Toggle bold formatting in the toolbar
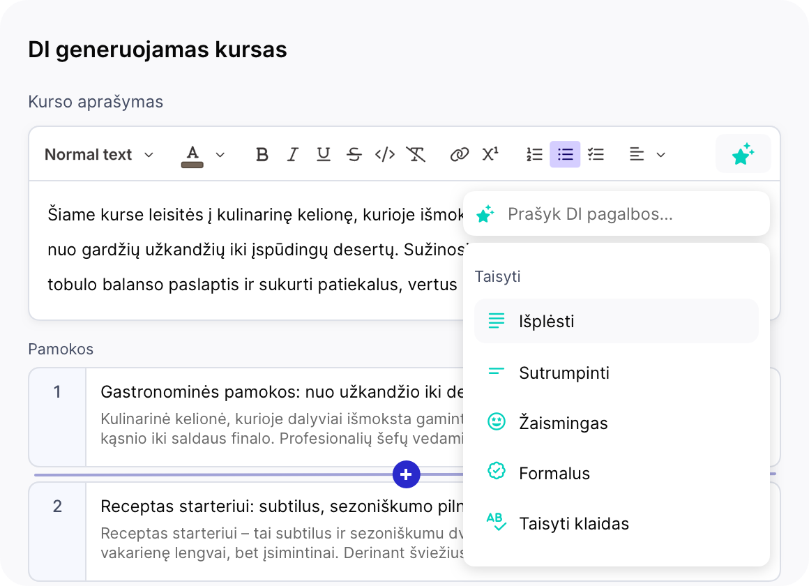The height and width of the screenshot is (586, 809). coord(262,154)
